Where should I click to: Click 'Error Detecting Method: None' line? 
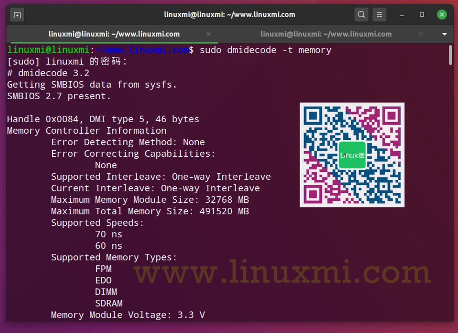[128, 142]
